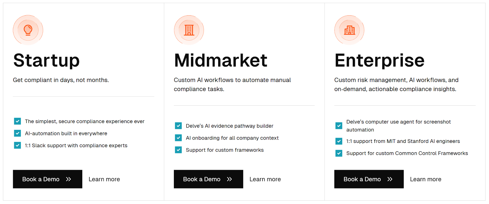This screenshot has height=204, width=489.
Task: Click the Enterprise plan heading
Action: pyautogui.click(x=379, y=60)
